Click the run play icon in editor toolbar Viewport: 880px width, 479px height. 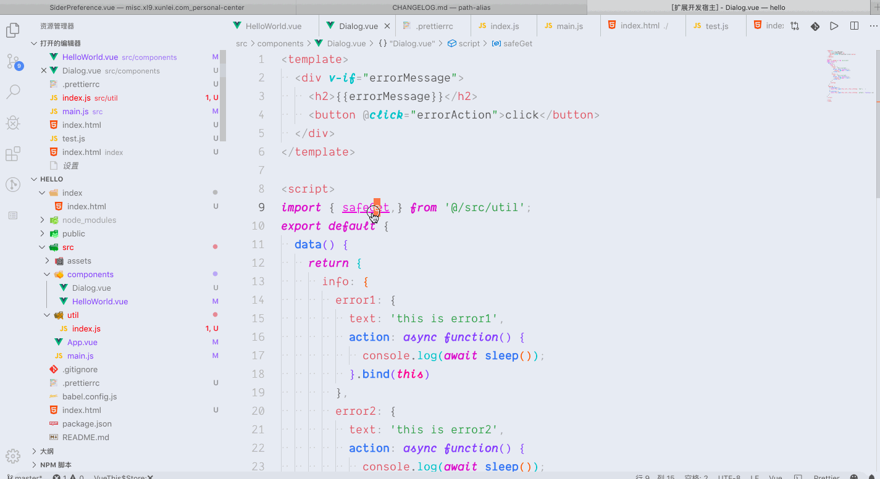point(834,26)
